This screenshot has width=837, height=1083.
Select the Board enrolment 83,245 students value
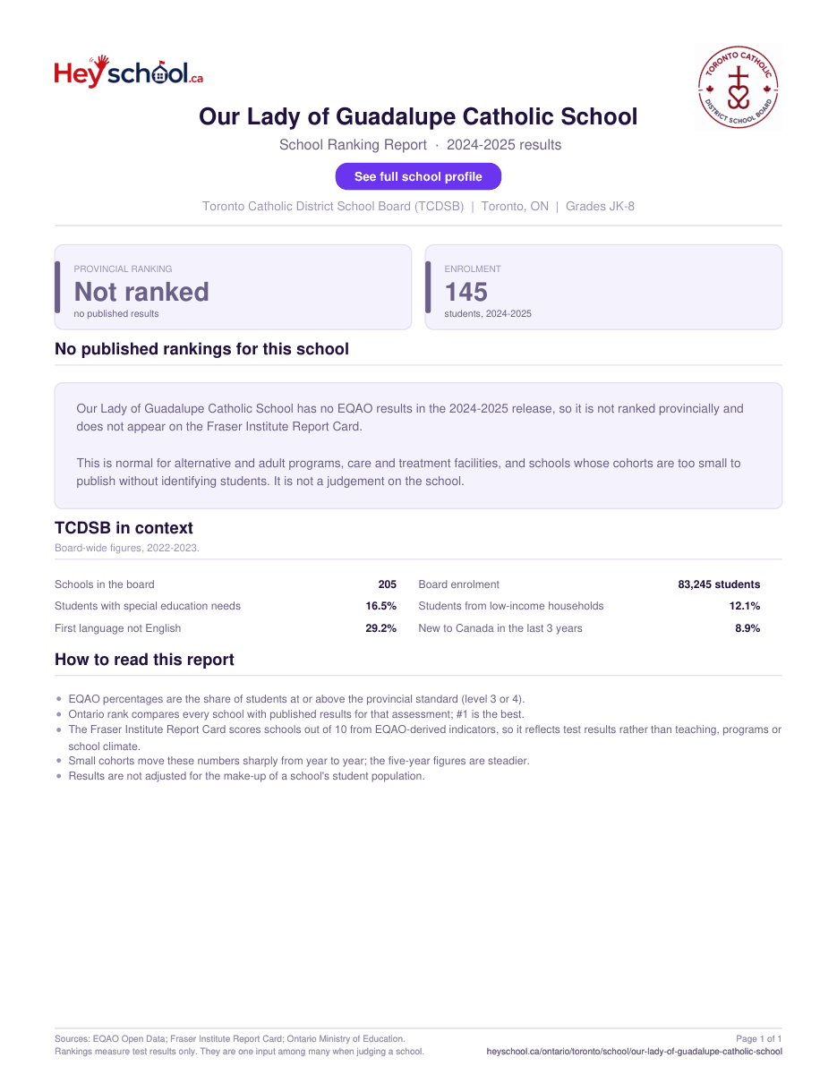click(719, 584)
